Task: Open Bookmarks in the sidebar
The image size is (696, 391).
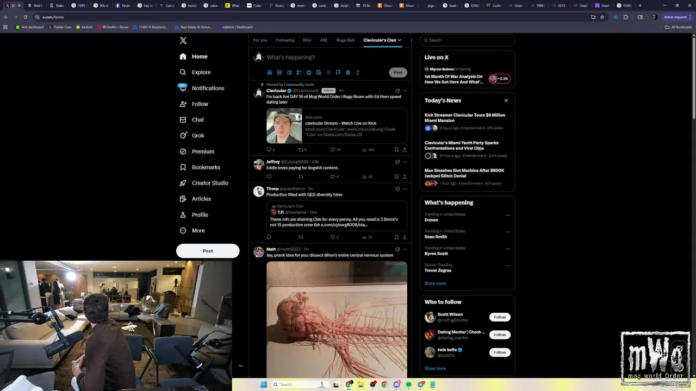Action: tap(200, 167)
